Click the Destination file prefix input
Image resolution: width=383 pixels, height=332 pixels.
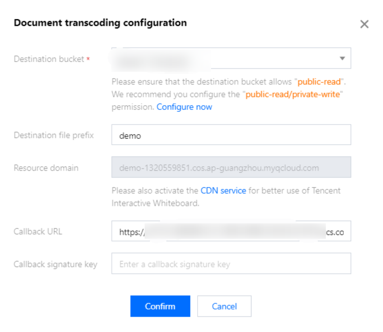point(231,136)
